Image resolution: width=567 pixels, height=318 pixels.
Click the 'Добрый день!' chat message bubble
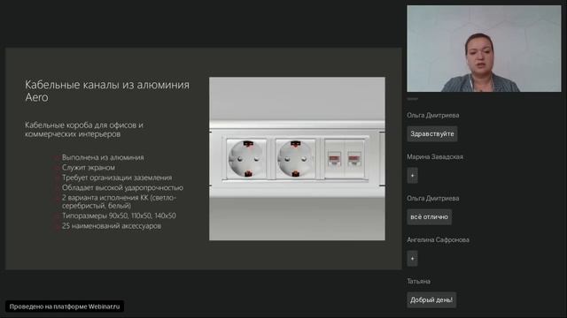click(431, 300)
